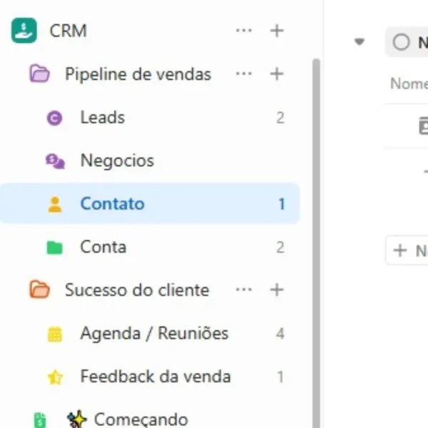Viewport: 428px width, 428px height.
Task: Open the Negocios list
Action: 117,161
